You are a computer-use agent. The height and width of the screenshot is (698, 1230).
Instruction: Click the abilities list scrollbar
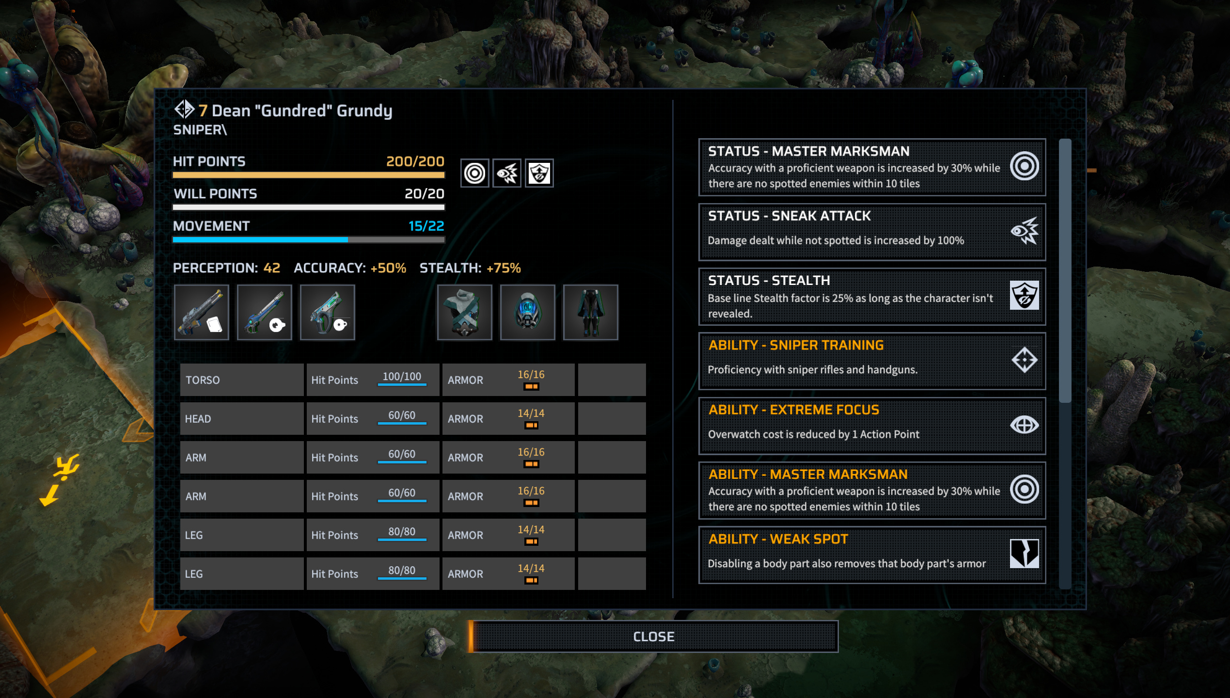(1065, 364)
